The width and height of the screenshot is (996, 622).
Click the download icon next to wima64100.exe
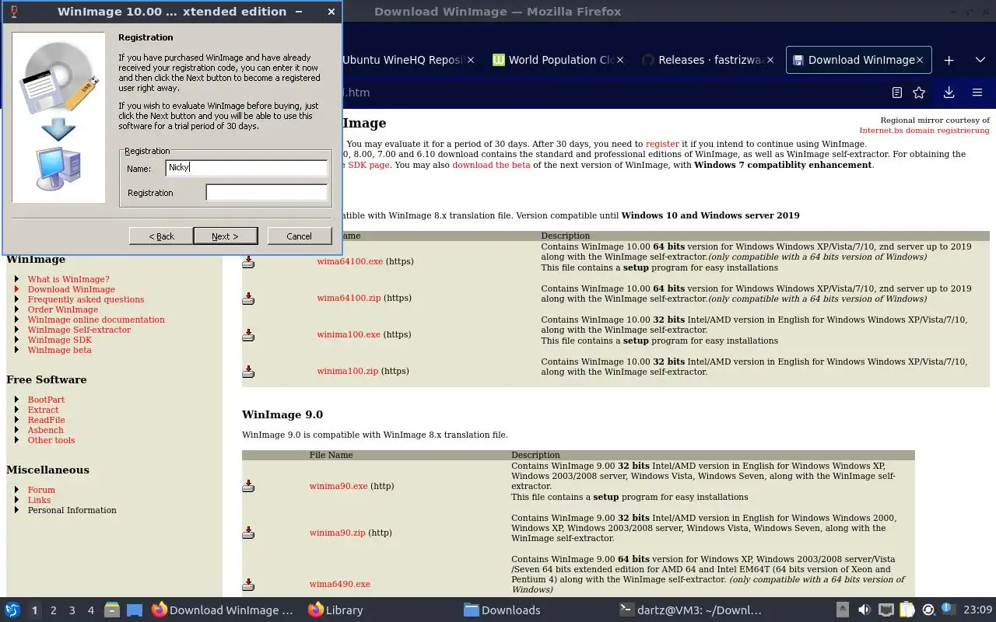pyautogui.click(x=248, y=262)
